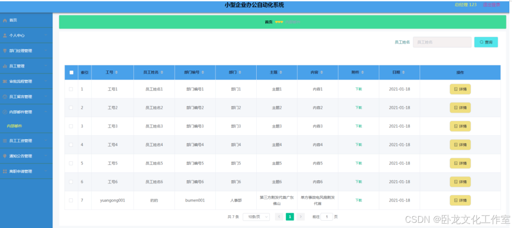Image resolution: width=512 pixels, height=228 pixels.
Task: Check the box for row 工号1
Action: pyautogui.click(x=71, y=89)
